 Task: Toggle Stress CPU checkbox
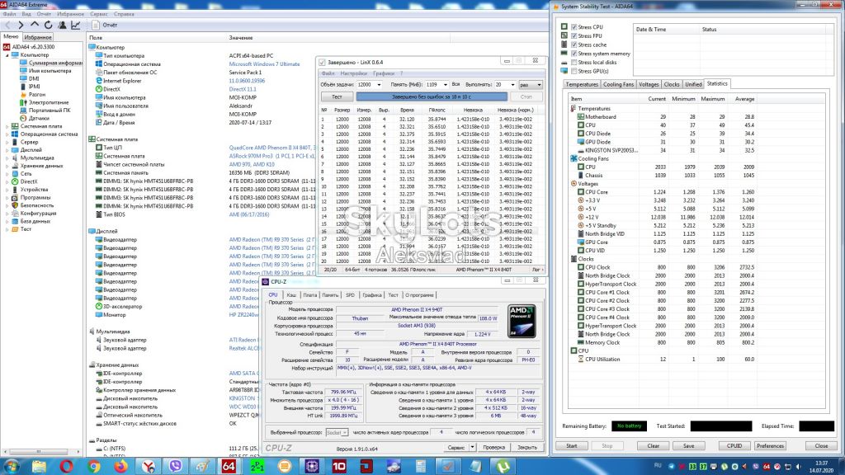574,27
